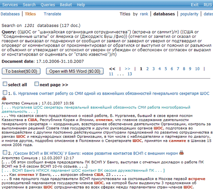Click 'To basket($0.00)' button

21,71
